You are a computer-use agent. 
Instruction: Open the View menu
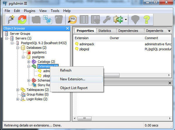pyautogui.click(x=43, y=11)
